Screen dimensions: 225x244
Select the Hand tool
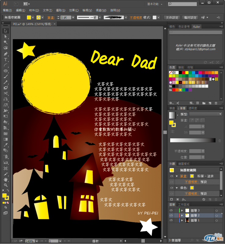[x=5, y=180]
